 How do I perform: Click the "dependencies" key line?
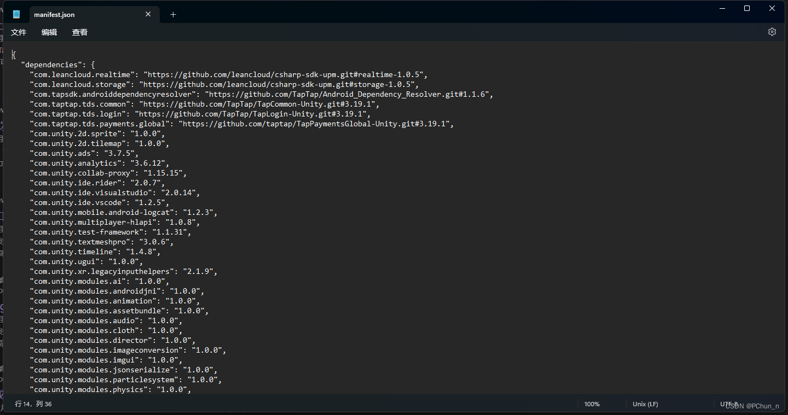59,65
